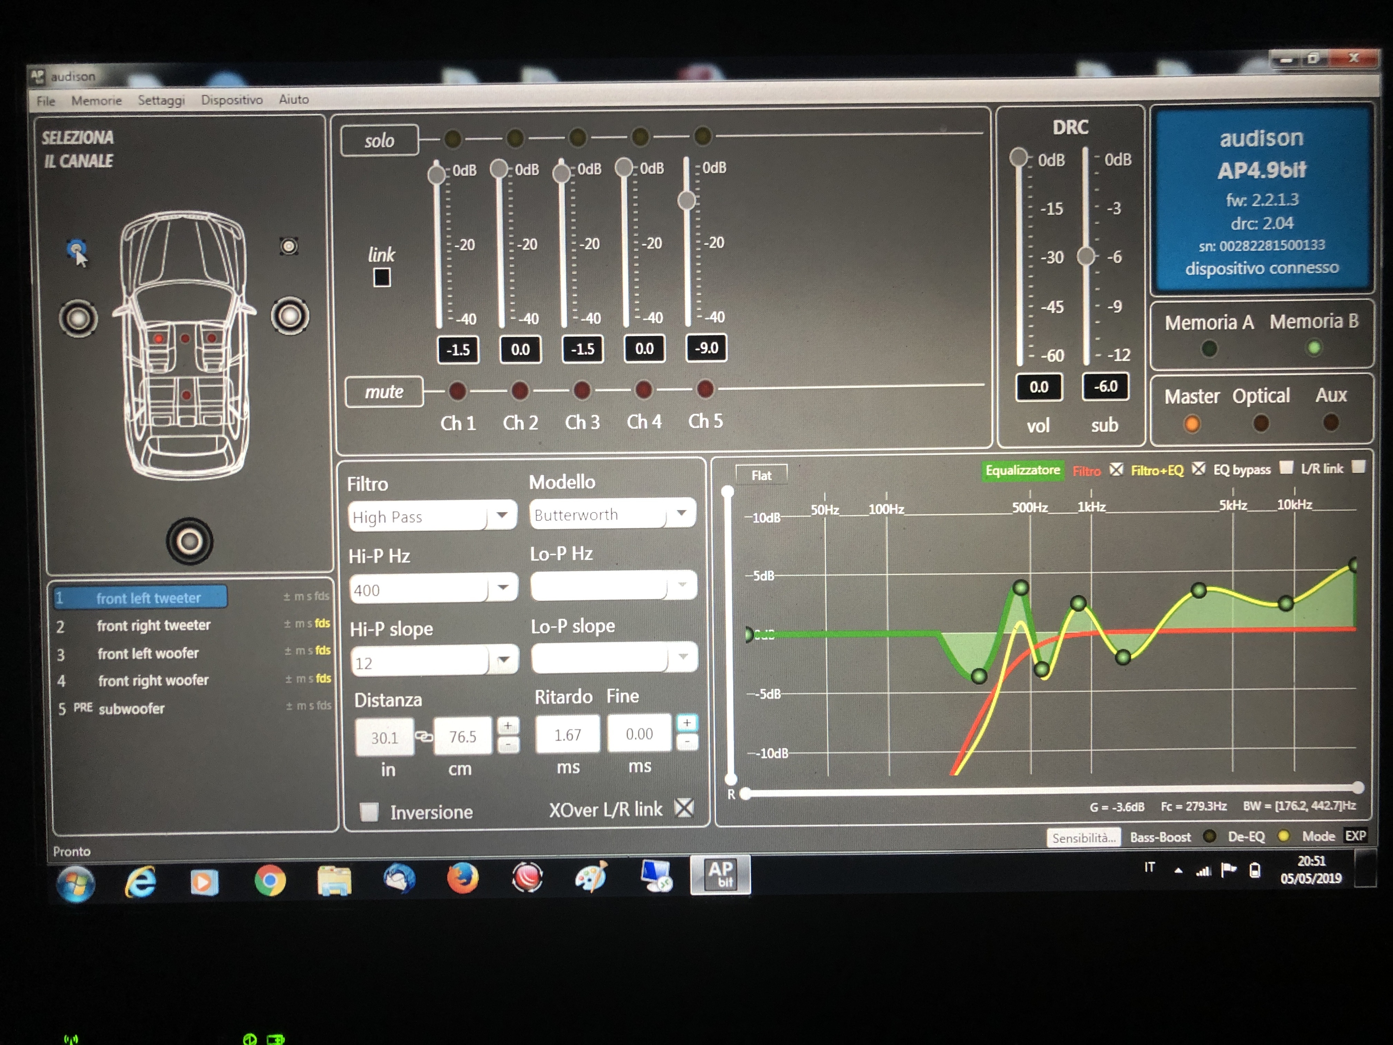The width and height of the screenshot is (1393, 1045).
Task: Open the Aiuto menu
Action: (293, 99)
